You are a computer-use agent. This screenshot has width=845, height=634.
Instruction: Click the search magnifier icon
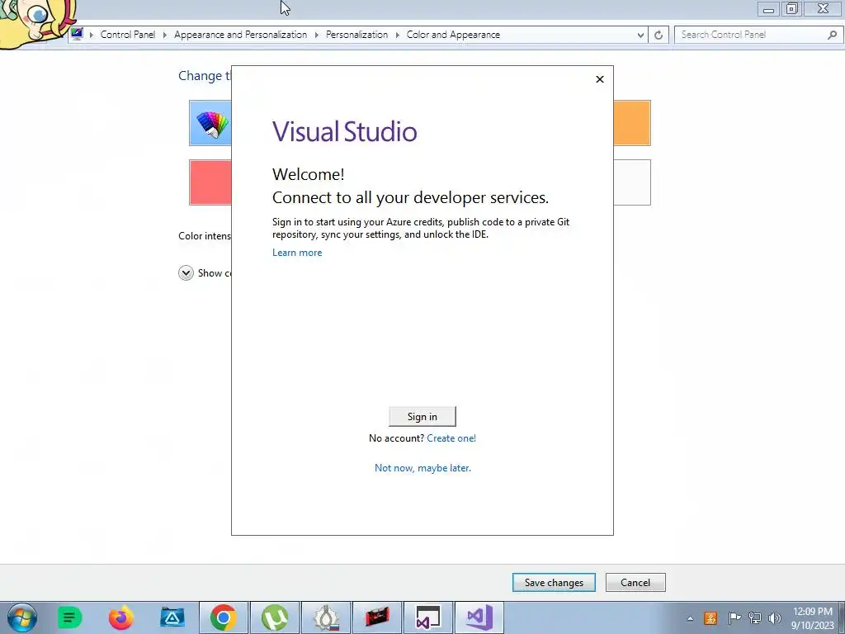click(832, 35)
